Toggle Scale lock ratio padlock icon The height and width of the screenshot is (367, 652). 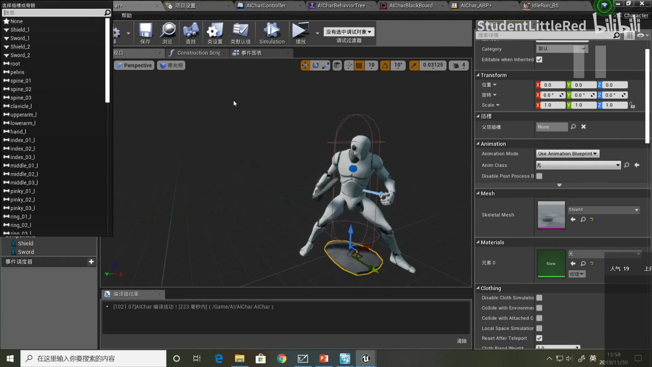pyautogui.click(x=632, y=105)
